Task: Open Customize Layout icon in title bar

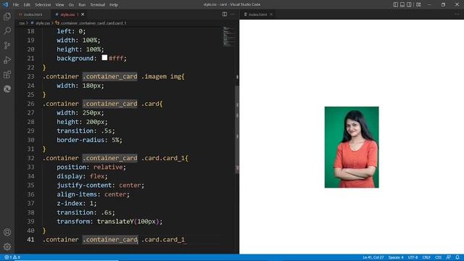Action: pos(418,4)
